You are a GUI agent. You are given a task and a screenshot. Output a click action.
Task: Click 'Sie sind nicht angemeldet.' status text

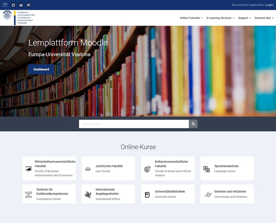click(248, 5)
